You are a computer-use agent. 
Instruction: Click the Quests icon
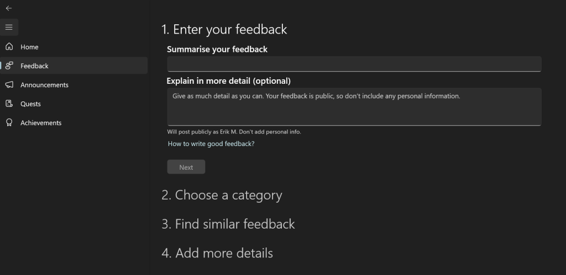9,104
